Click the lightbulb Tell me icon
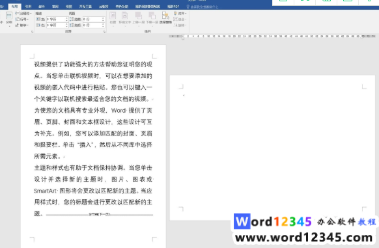 pyautogui.click(x=188, y=7)
